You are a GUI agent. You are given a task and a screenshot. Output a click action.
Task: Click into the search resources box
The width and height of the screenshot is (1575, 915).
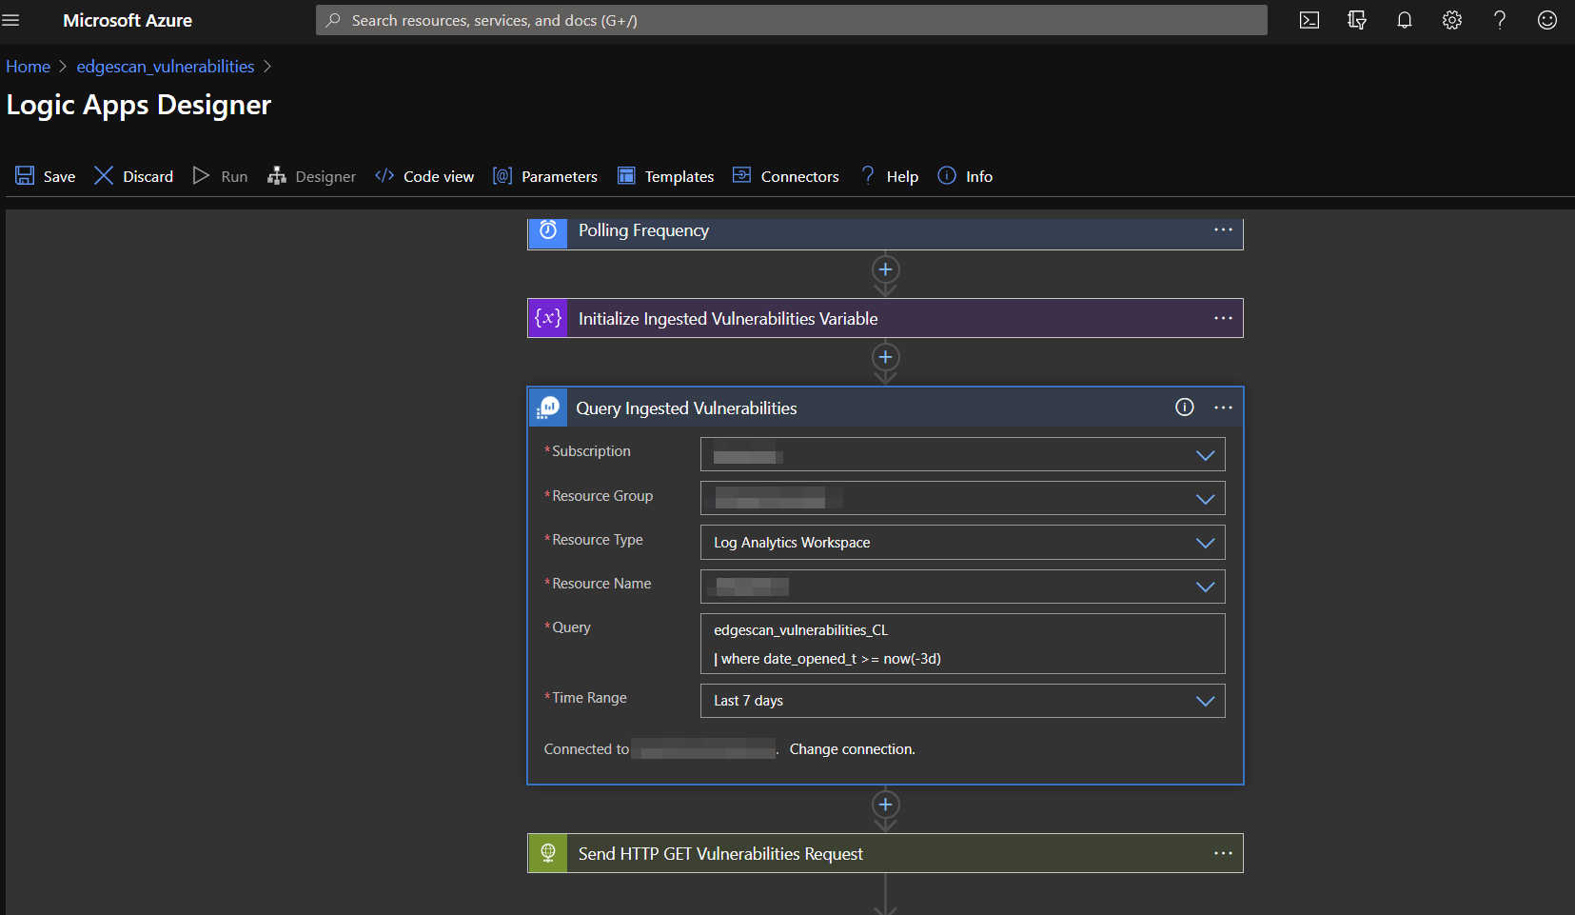point(792,20)
